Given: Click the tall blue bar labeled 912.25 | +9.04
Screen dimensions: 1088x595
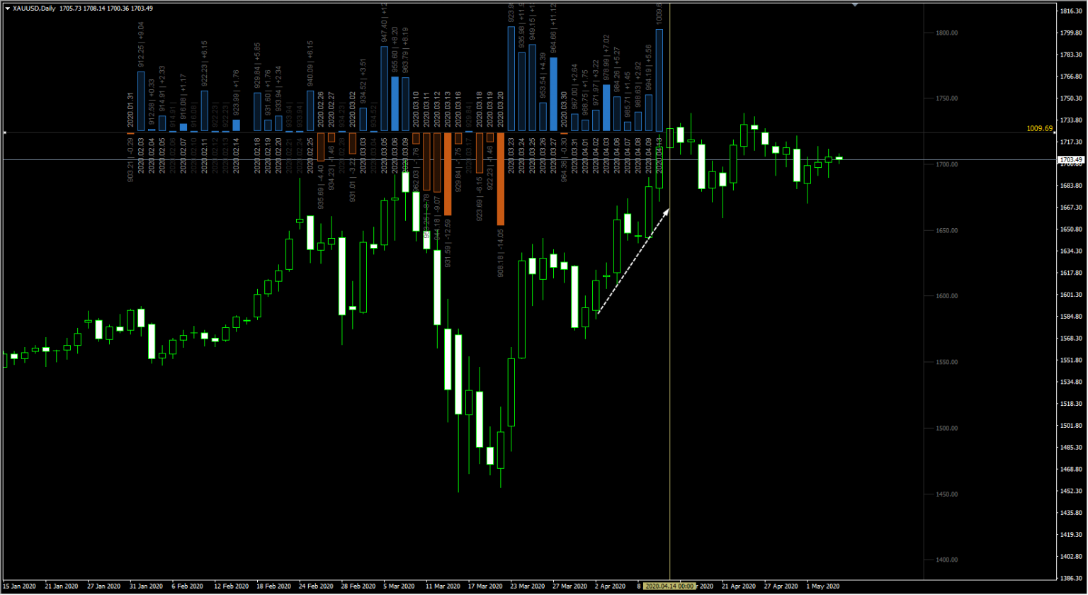Looking at the screenshot, I should coord(141,101).
